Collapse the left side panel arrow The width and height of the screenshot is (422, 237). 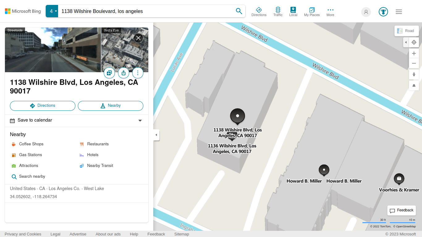156,135
